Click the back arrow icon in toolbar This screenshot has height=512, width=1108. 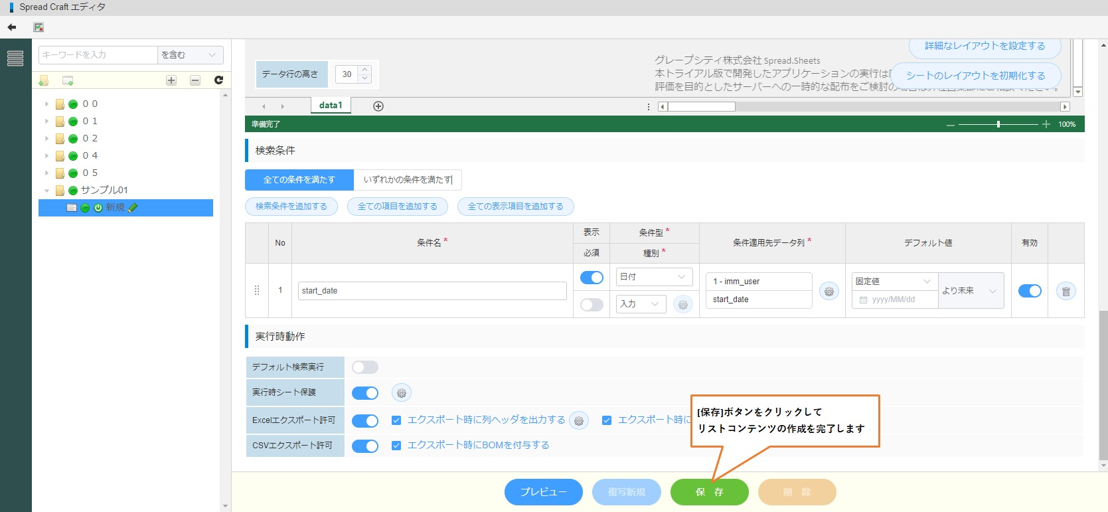click(x=12, y=27)
